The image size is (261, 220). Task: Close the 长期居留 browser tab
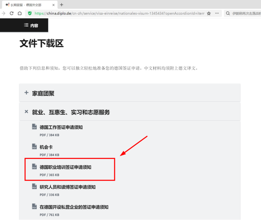[x=54, y=5]
